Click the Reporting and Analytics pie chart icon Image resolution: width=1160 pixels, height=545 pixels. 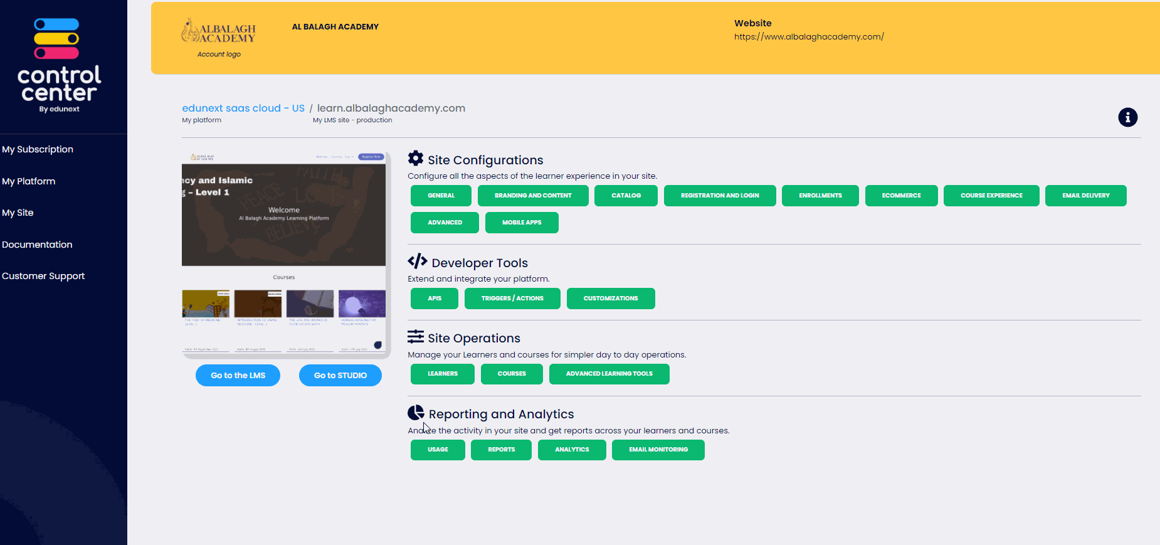pyautogui.click(x=416, y=412)
